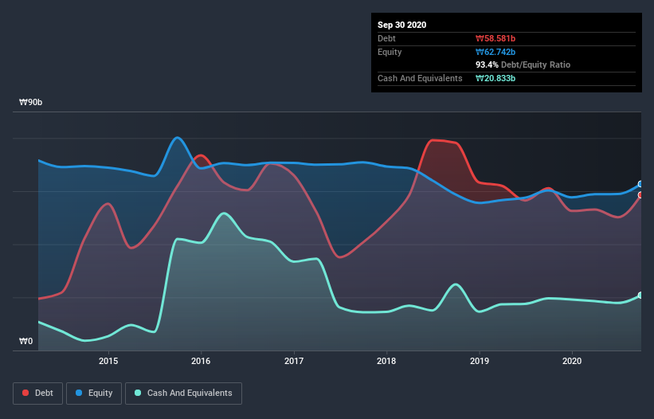Click the Sep 30 2020 tooltip date
The image size is (654, 419).
coord(401,25)
